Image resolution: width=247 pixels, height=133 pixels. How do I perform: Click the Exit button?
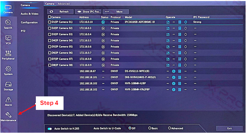pos(229,128)
